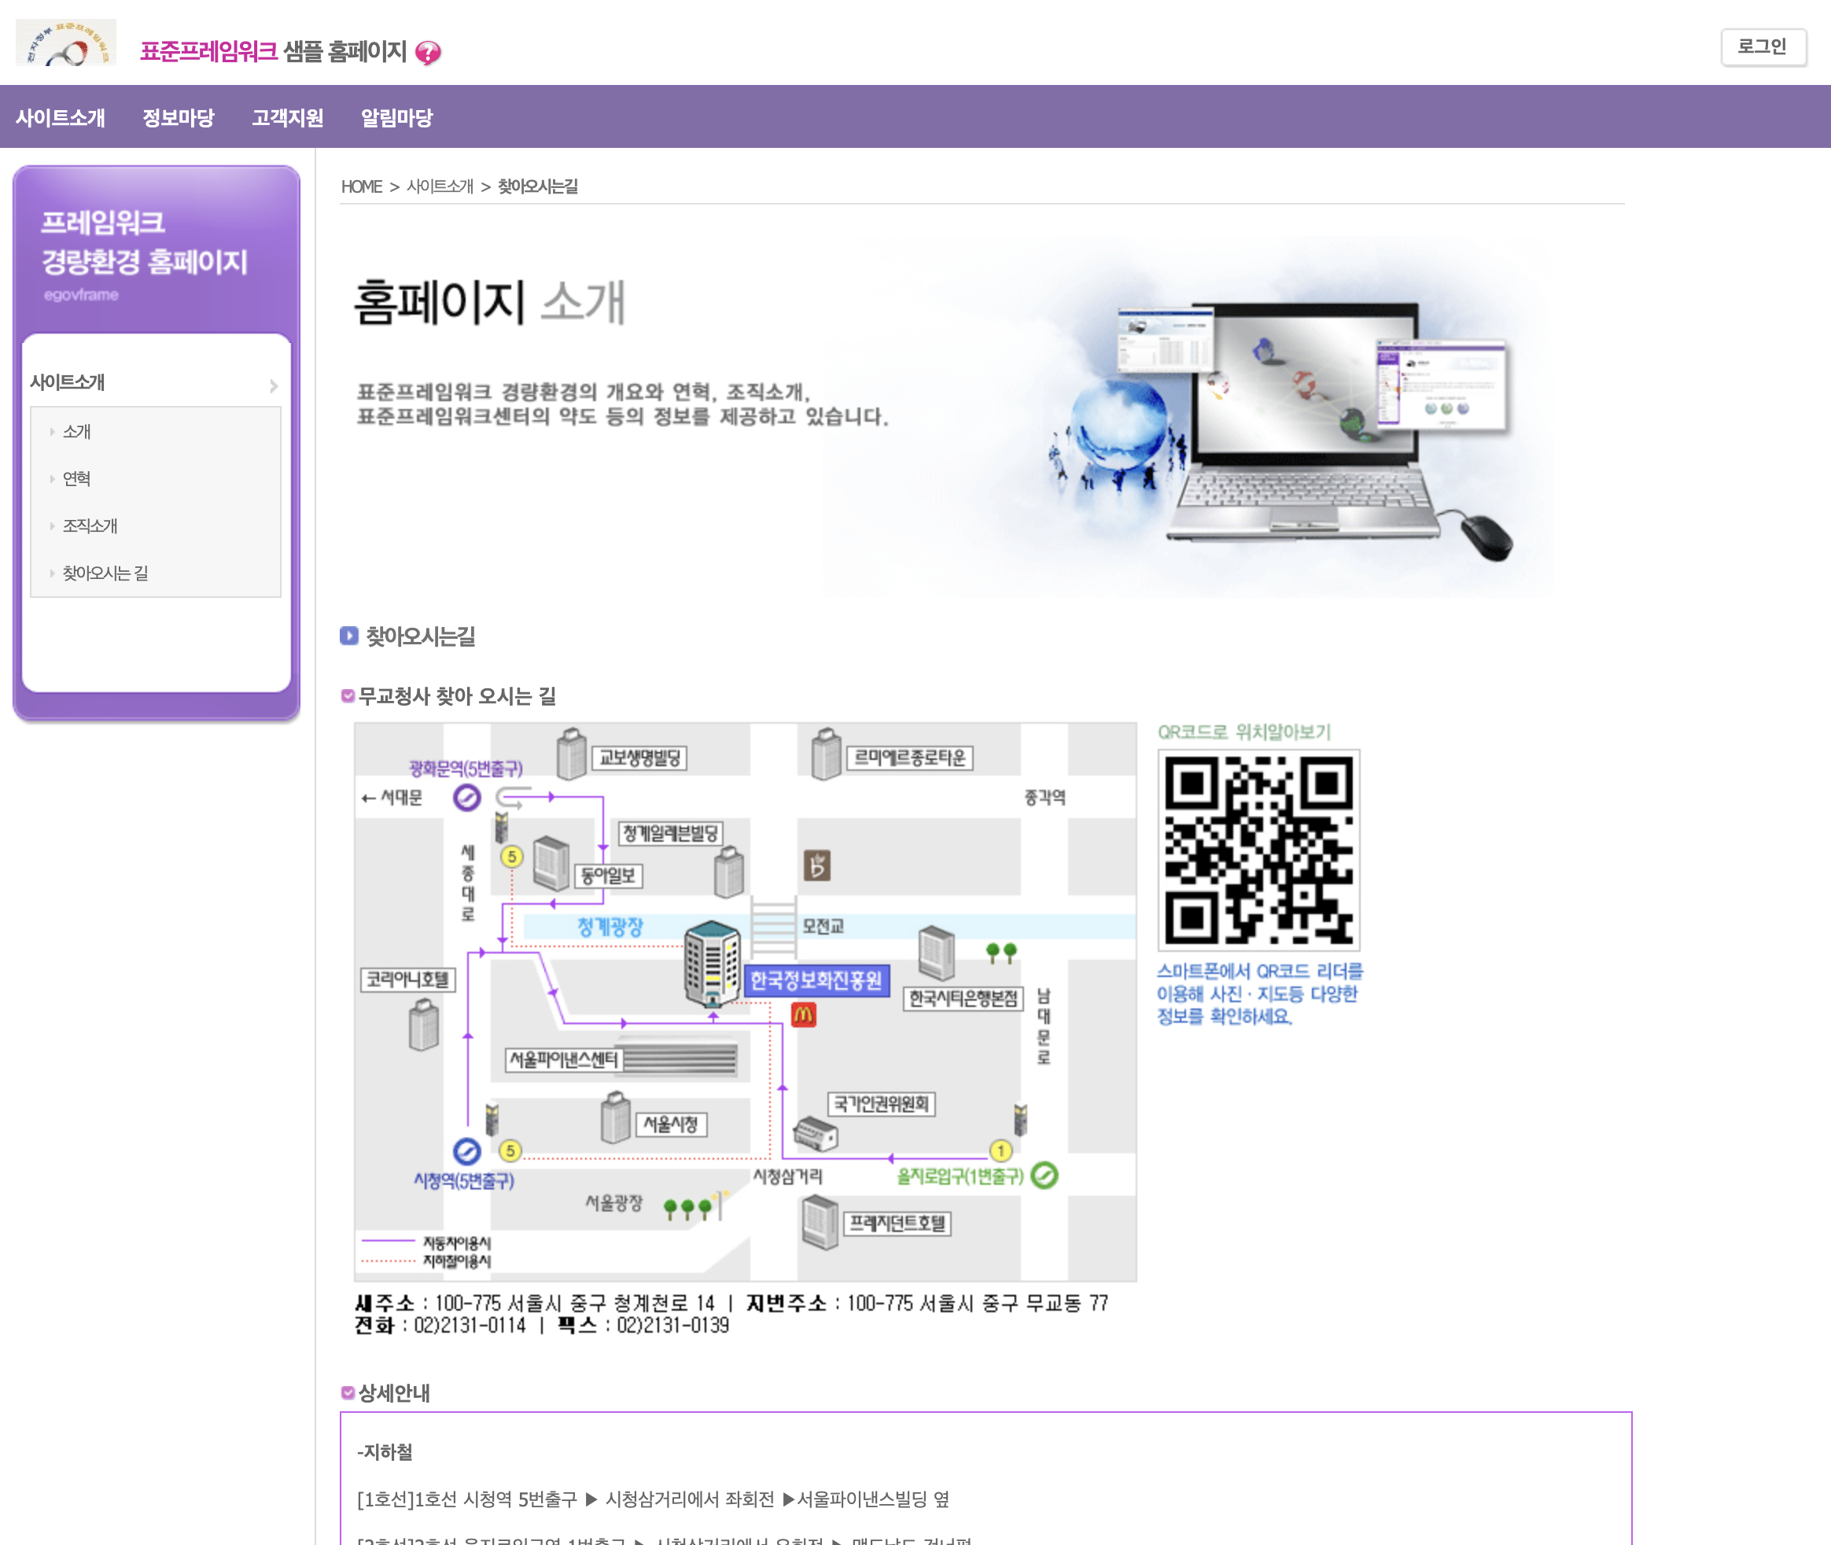Screen dimensions: 1831x1545
Task: Expand the 사이트소개 sidebar arrow
Action: coord(274,385)
